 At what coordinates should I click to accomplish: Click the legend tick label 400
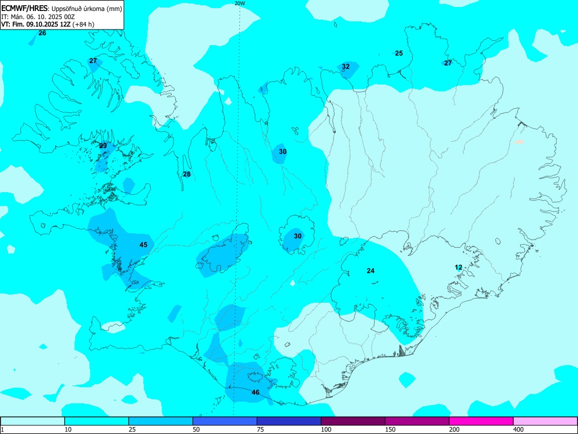(x=518, y=429)
